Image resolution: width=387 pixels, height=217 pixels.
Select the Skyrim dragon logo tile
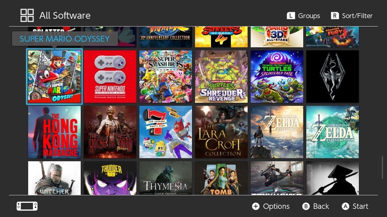tap(333, 77)
